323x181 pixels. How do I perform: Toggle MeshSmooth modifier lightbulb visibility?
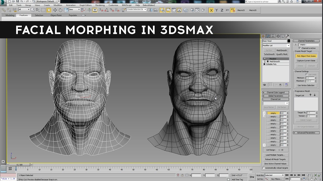pos(265,61)
